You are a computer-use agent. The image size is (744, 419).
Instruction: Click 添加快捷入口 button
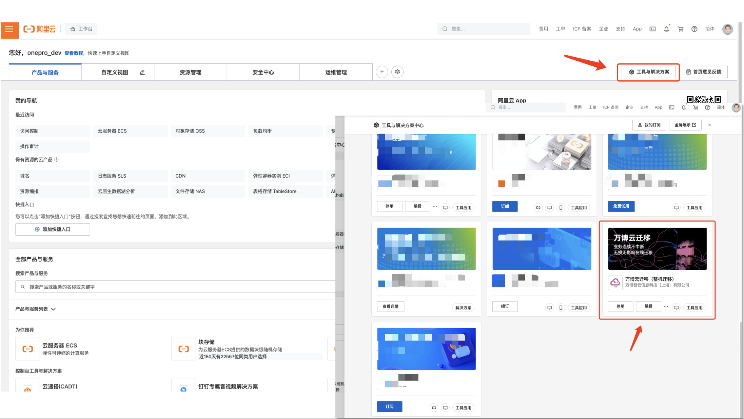[53, 230]
